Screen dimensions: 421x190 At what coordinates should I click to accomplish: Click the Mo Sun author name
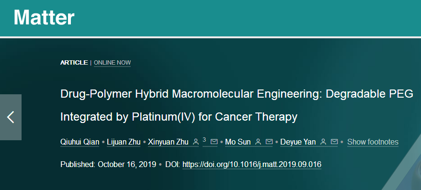pyautogui.click(x=238, y=142)
